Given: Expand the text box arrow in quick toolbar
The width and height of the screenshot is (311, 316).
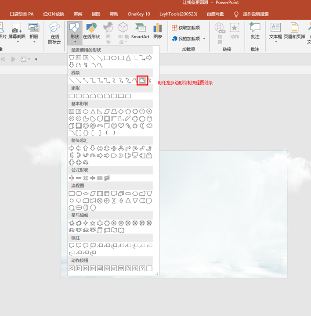Looking at the screenshot, I should (x=29, y=59).
